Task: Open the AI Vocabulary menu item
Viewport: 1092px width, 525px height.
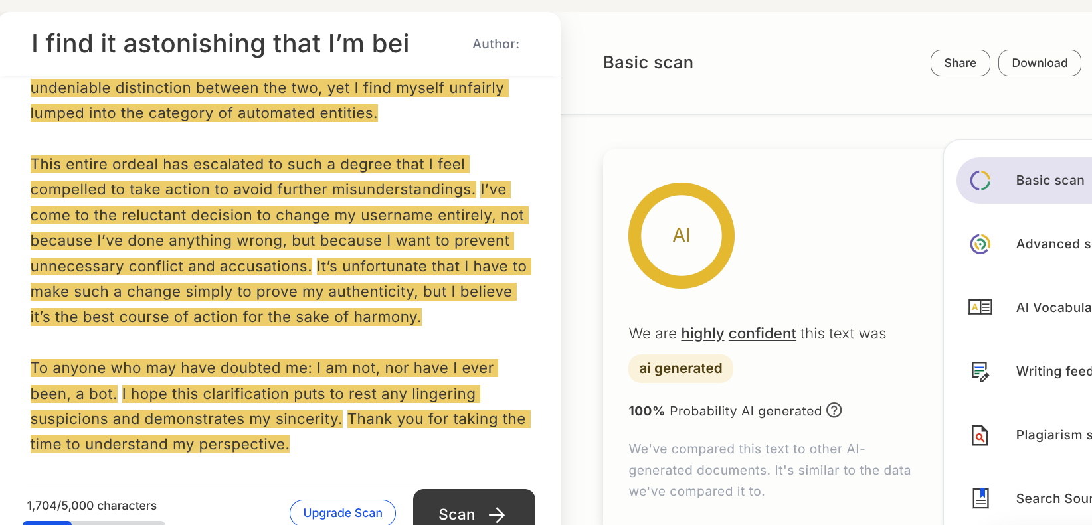Action: [x=1053, y=307]
